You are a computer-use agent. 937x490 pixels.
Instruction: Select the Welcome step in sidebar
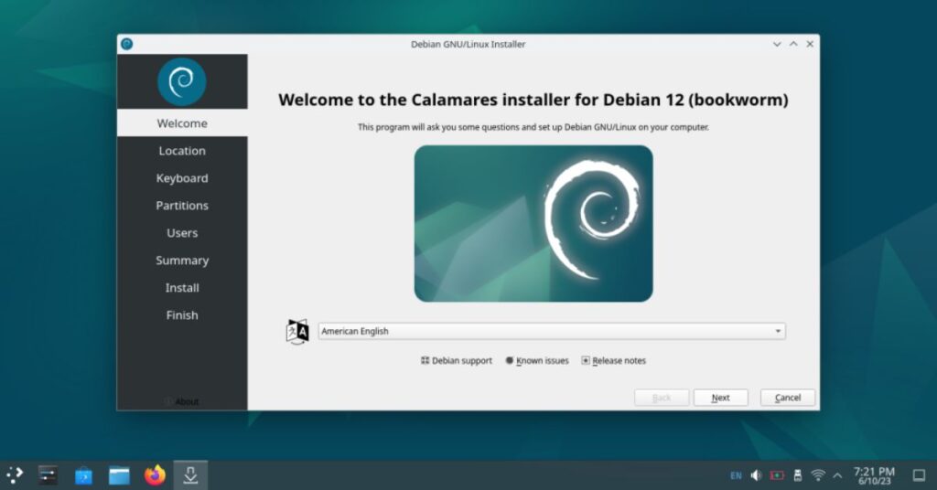coord(182,122)
